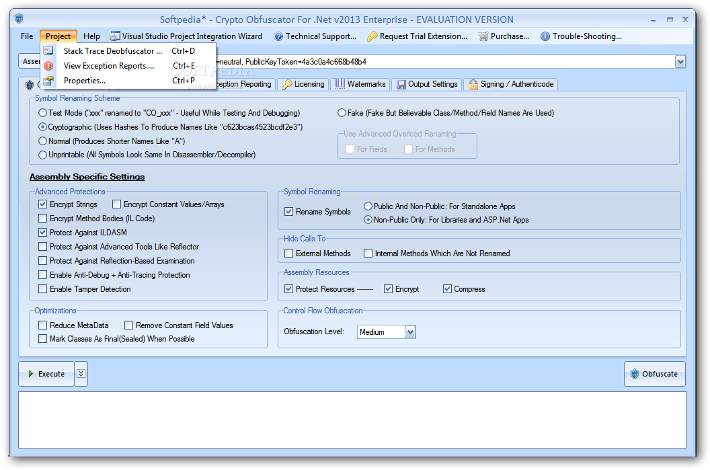
Task: Click the Properties menu item icon
Action: [48, 81]
